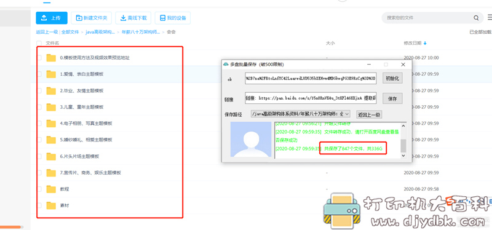
Task: Open folder name 3.儿童、童年主题模板
Action: point(82,107)
